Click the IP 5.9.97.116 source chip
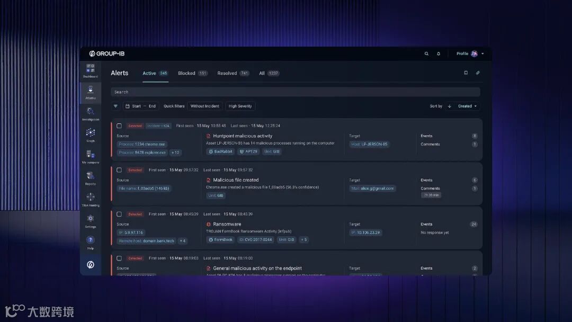This screenshot has height=322, width=572. coord(131,232)
